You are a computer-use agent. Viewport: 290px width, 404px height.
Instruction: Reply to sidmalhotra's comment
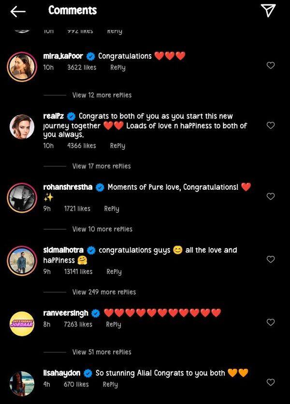click(x=114, y=272)
